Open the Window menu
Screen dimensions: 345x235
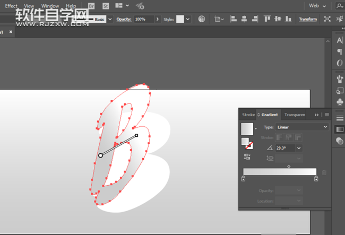(50, 6)
